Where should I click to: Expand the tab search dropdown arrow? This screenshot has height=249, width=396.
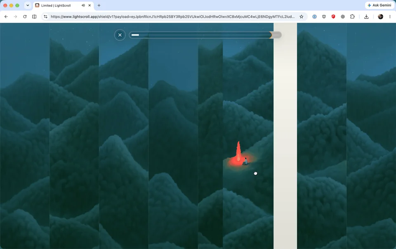click(x=28, y=5)
